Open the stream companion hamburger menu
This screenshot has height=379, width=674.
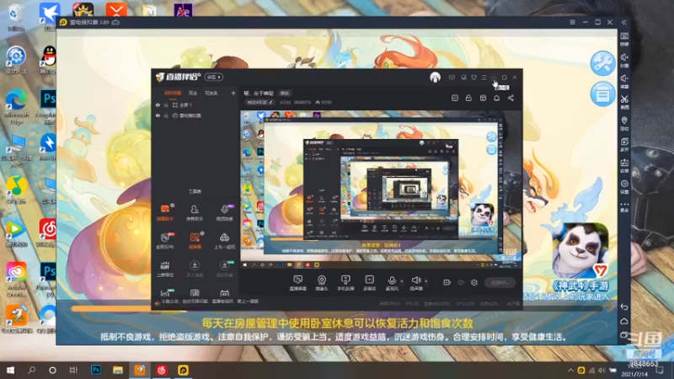[484, 77]
